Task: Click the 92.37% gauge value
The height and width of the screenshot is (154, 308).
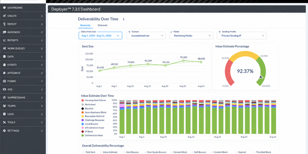Action: (245, 71)
